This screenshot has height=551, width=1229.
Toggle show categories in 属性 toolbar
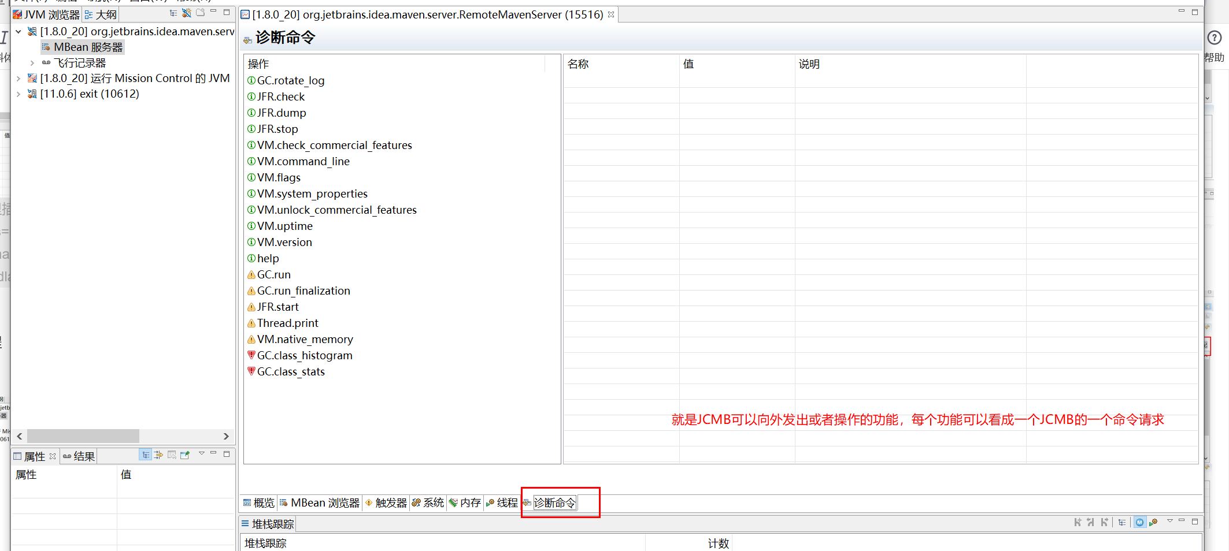click(145, 455)
